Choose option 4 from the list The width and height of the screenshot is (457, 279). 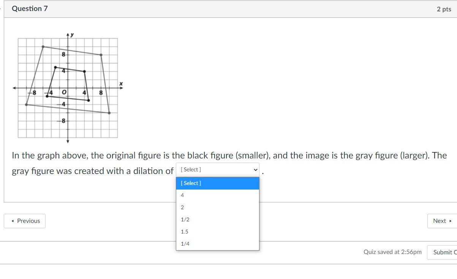click(x=217, y=195)
